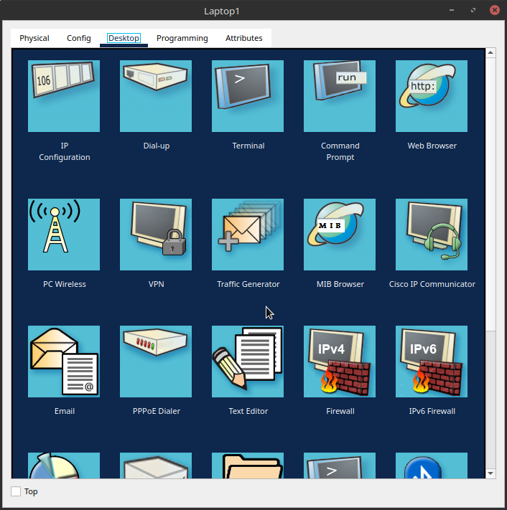This screenshot has width=507, height=510.
Task: Launch the PPPoE Dialer
Action: click(156, 362)
